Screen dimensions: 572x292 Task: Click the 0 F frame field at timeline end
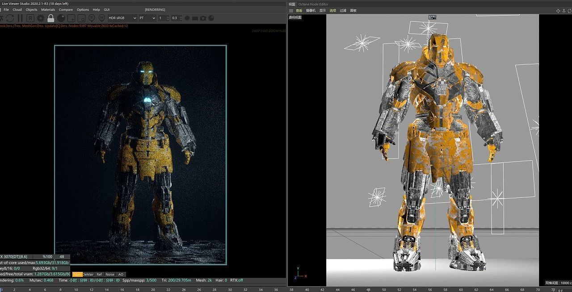tap(560, 290)
